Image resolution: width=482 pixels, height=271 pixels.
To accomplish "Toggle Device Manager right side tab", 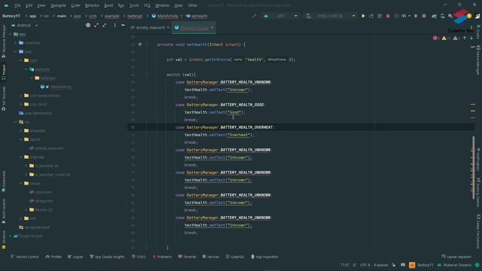I will tap(478, 60).
